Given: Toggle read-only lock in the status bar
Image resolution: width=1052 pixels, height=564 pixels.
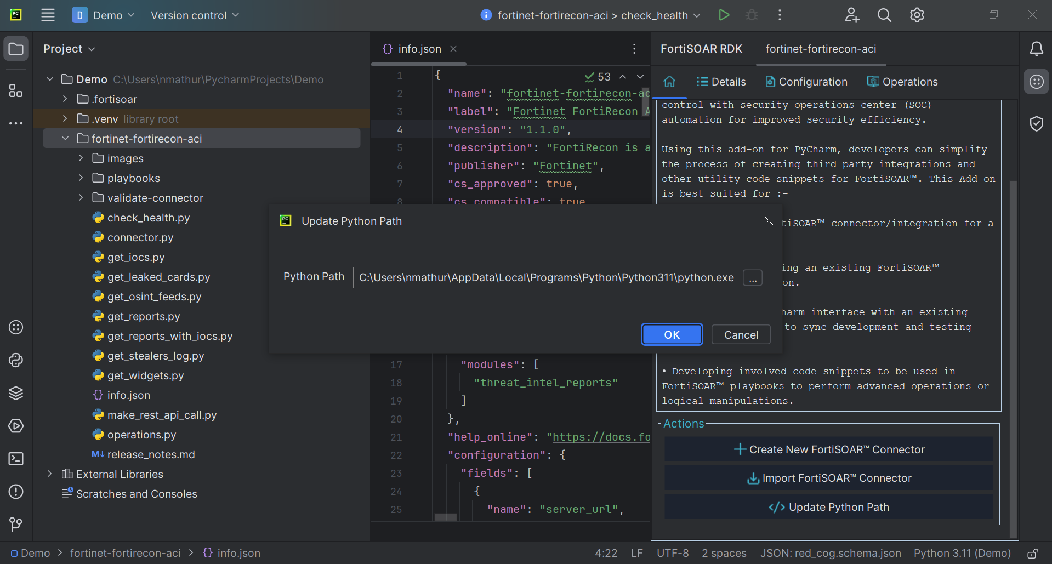Looking at the screenshot, I should [x=1033, y=554].
